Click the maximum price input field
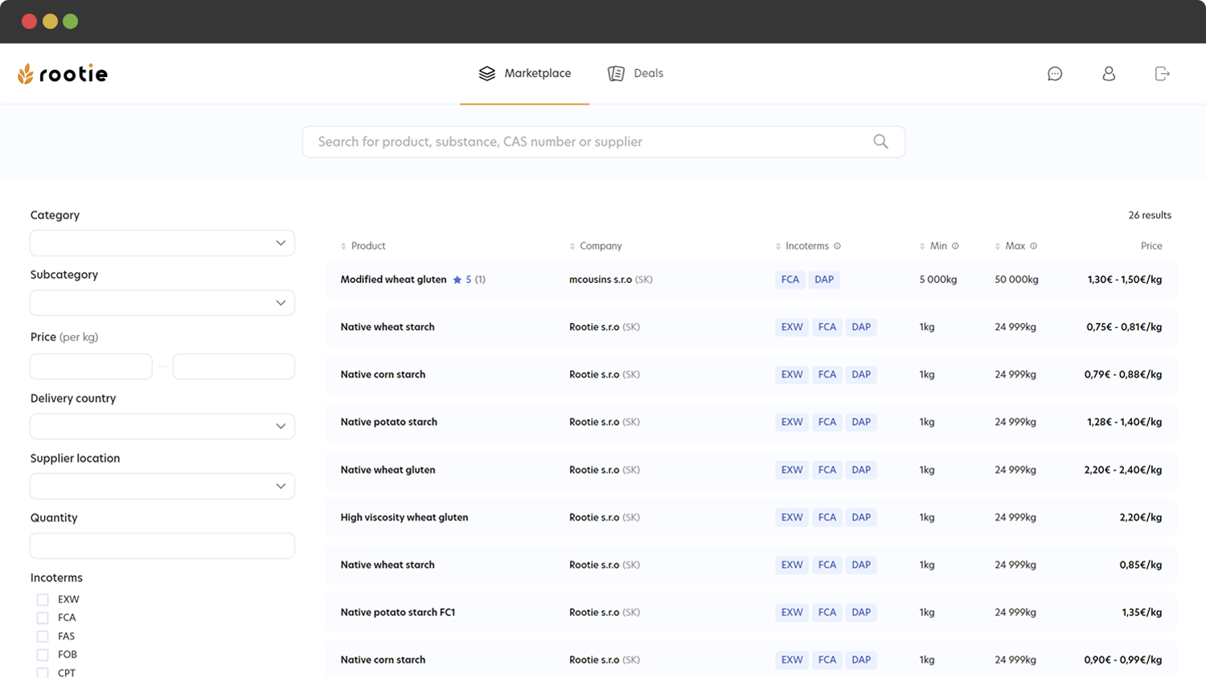1206x678 pixels. click(234, 366)
